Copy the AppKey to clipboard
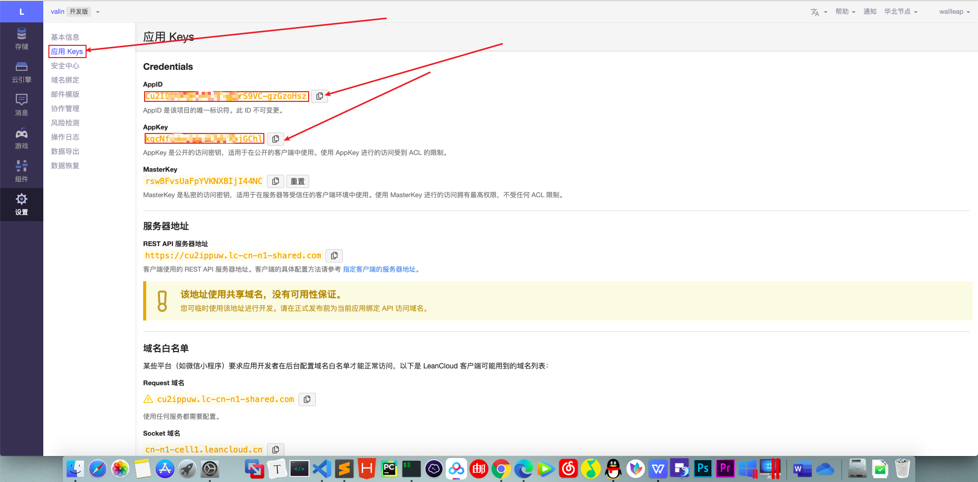 click(276, 139)
